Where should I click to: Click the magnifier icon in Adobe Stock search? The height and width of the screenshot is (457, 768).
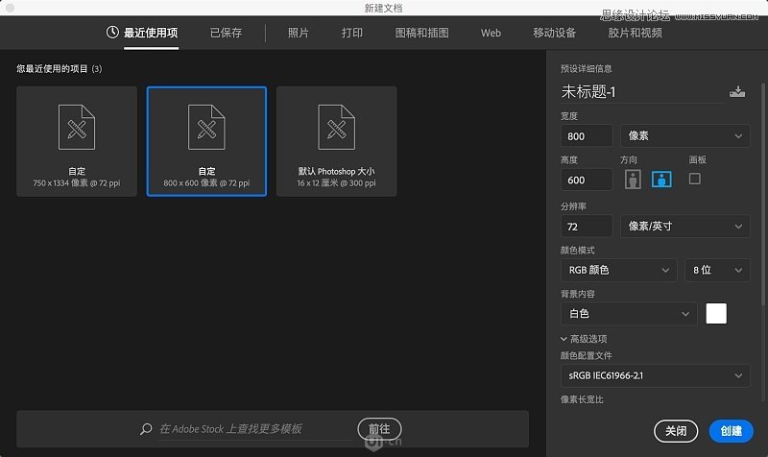146,429
